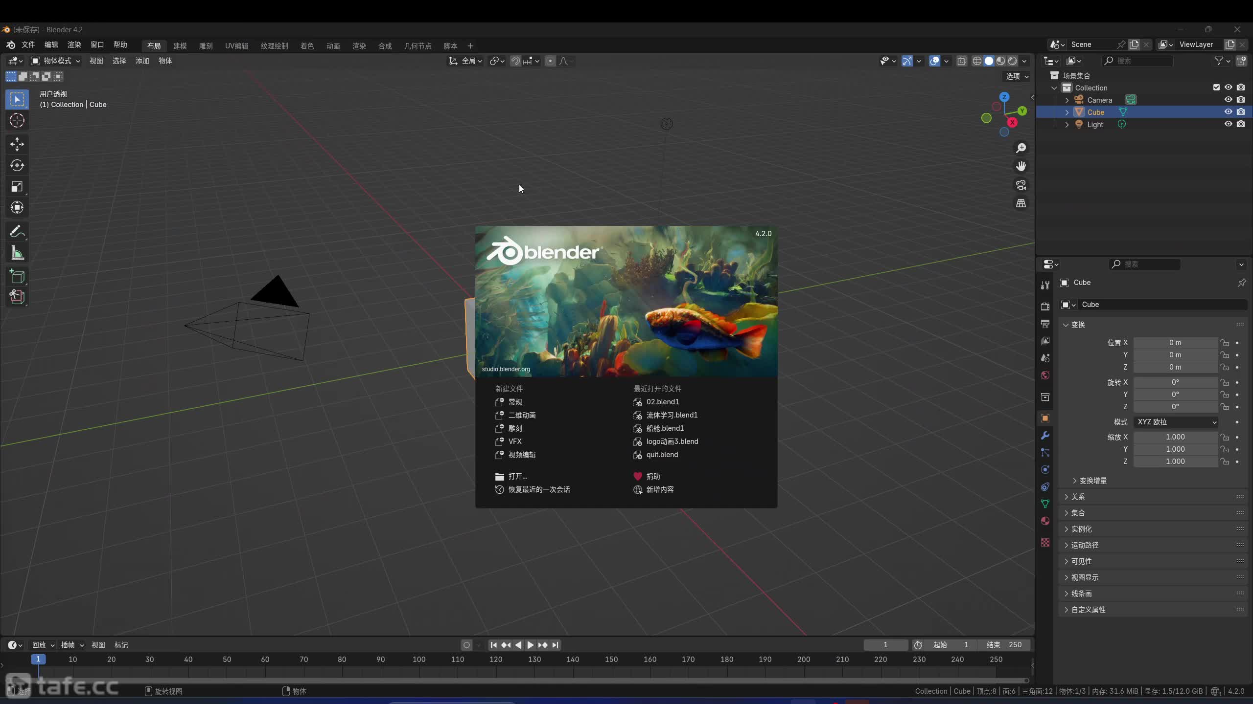Open the World properties tab
Viewport: 1253px width, 704px height.
click(x=1045, y=375)
